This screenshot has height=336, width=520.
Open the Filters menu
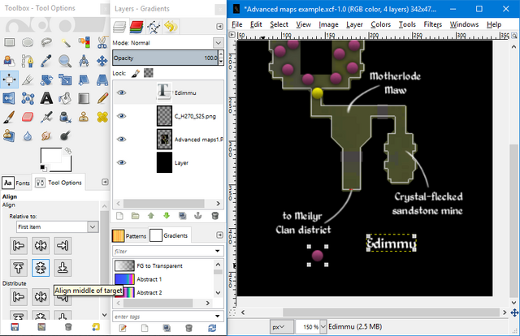tap(432, 24)
